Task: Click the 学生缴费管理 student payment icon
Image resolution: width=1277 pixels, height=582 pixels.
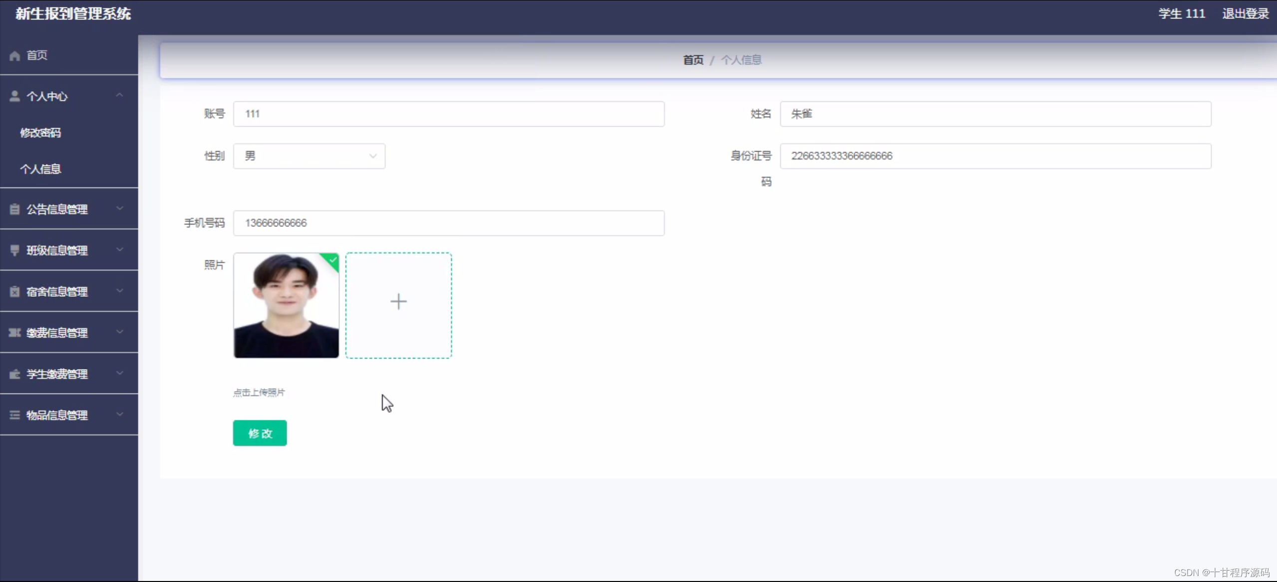Action: point(14,373)
